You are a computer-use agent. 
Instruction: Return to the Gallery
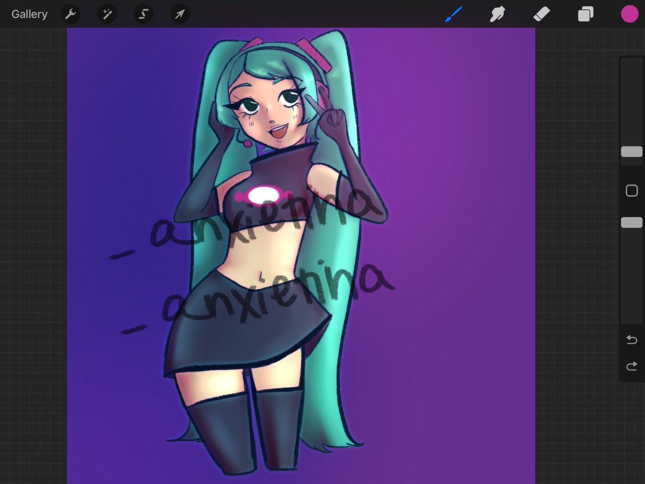30,14
